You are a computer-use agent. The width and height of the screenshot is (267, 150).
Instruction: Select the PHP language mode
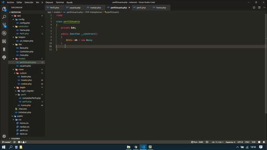click(x=254, y=142)
